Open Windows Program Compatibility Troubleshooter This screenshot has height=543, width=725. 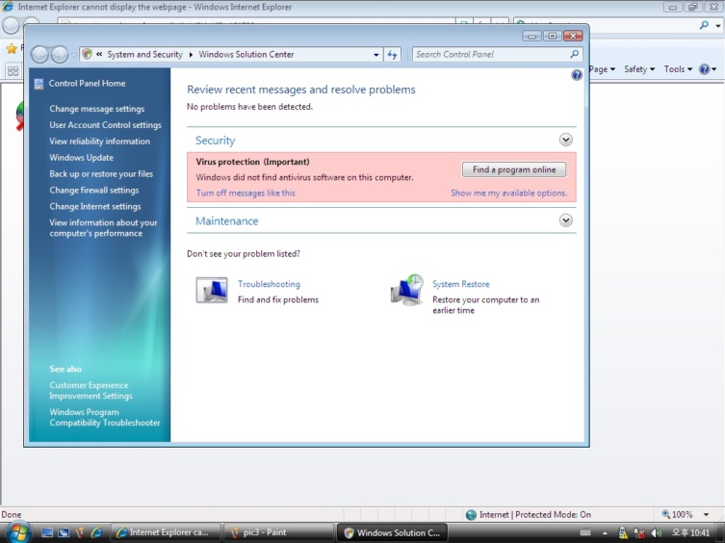tap(105, 417)
